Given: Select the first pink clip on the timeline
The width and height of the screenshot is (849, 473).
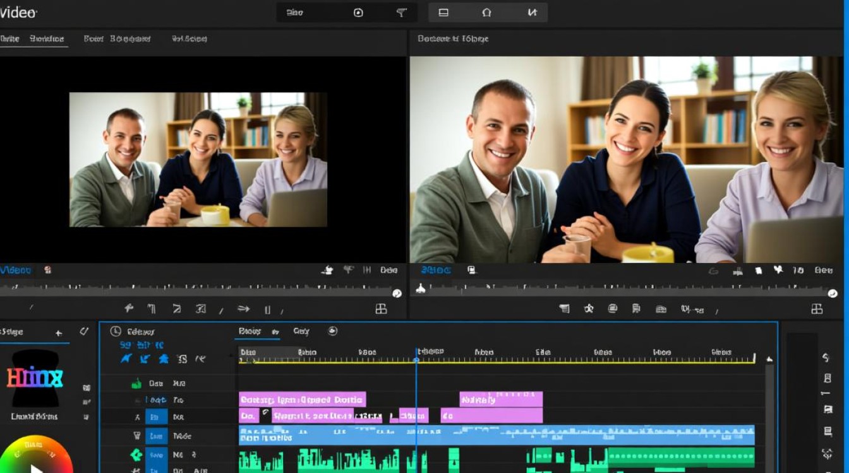Looking at the screenshot, I should pos(302,399).
